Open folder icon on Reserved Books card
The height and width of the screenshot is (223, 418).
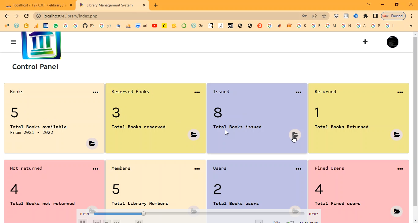[x=194, y=135]
